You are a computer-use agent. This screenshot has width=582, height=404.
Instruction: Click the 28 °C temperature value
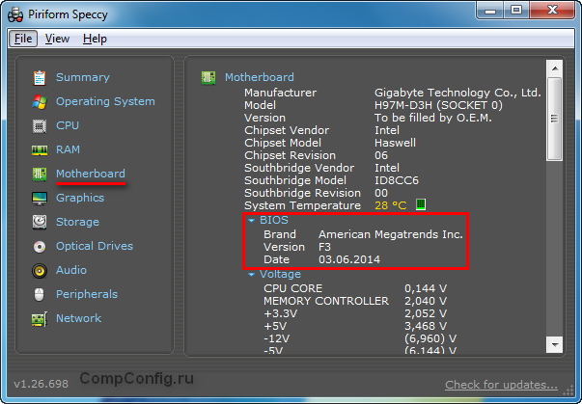pos(391,205)
